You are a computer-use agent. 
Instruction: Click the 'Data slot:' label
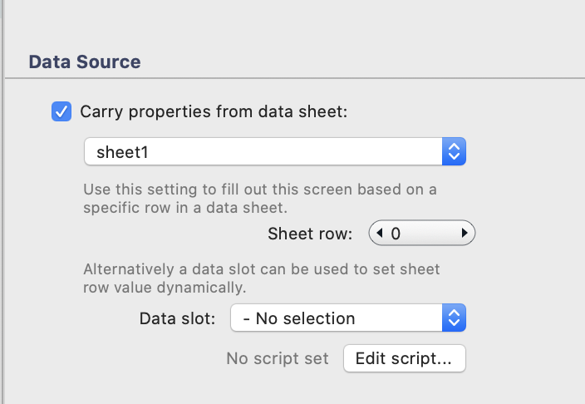(x=178, y=318)
